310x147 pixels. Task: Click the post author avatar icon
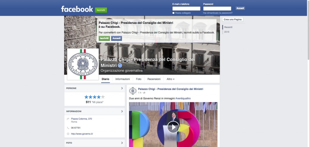tap(133, 91)
